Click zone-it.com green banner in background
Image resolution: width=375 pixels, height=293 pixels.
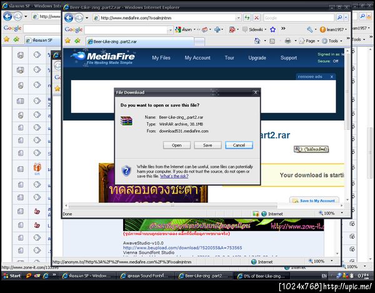pyautogui.click(x=223, y=225)
